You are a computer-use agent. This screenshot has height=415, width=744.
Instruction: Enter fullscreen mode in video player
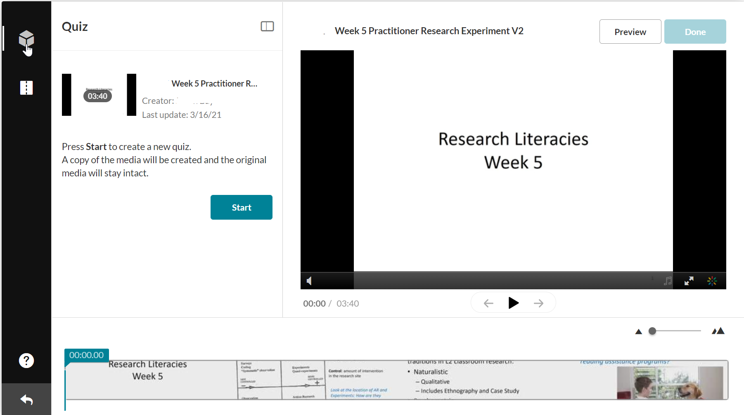point(689,281)
